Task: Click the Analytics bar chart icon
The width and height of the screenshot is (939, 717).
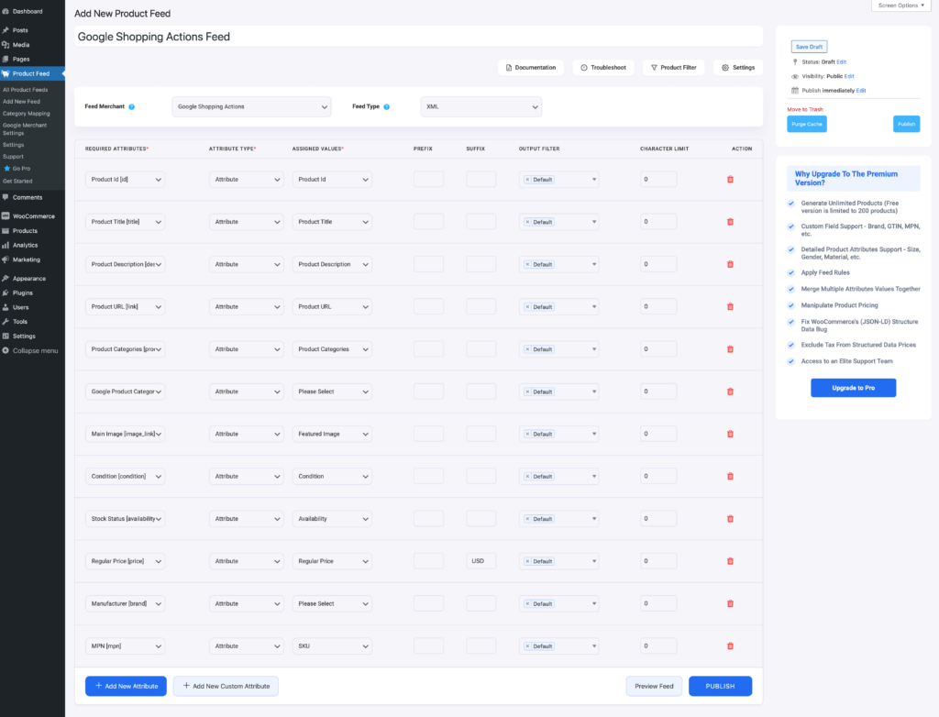Action: point(6,245)
